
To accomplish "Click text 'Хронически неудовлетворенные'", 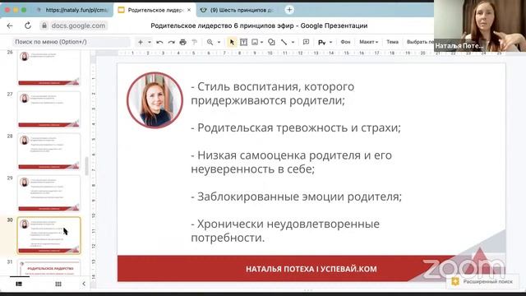I will [288, 224].
